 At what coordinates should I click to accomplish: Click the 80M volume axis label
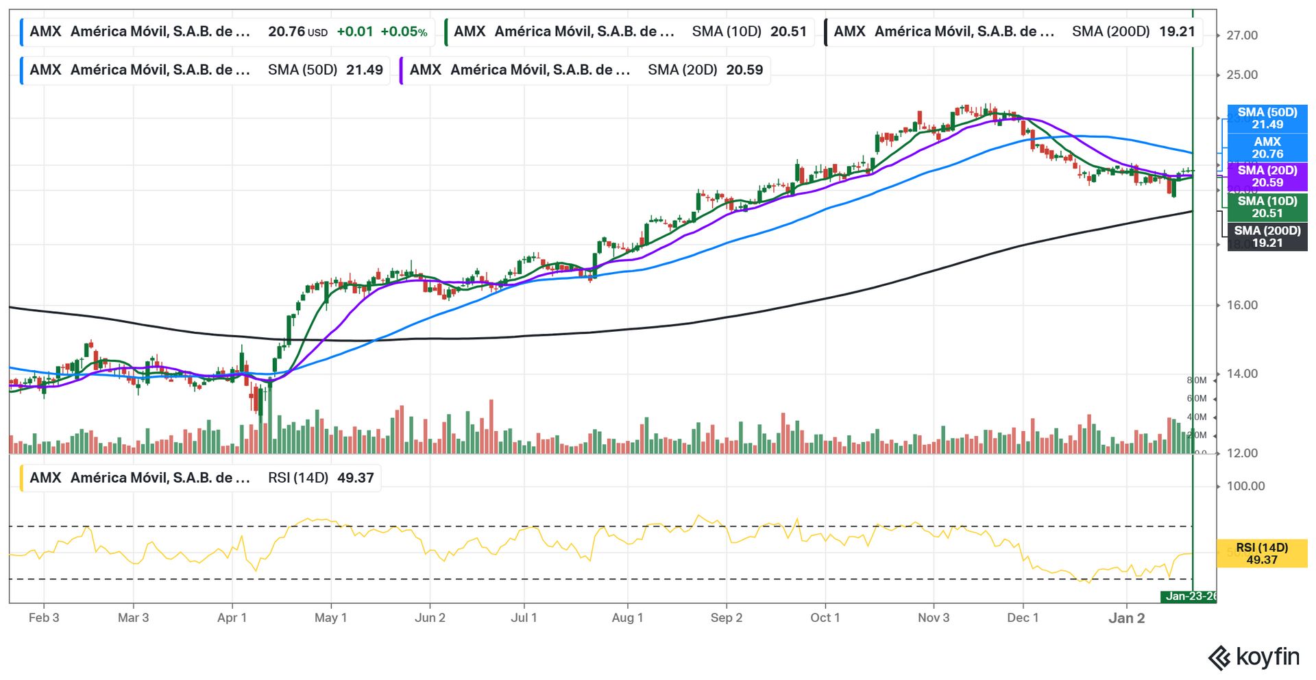tap(1197, 380)
